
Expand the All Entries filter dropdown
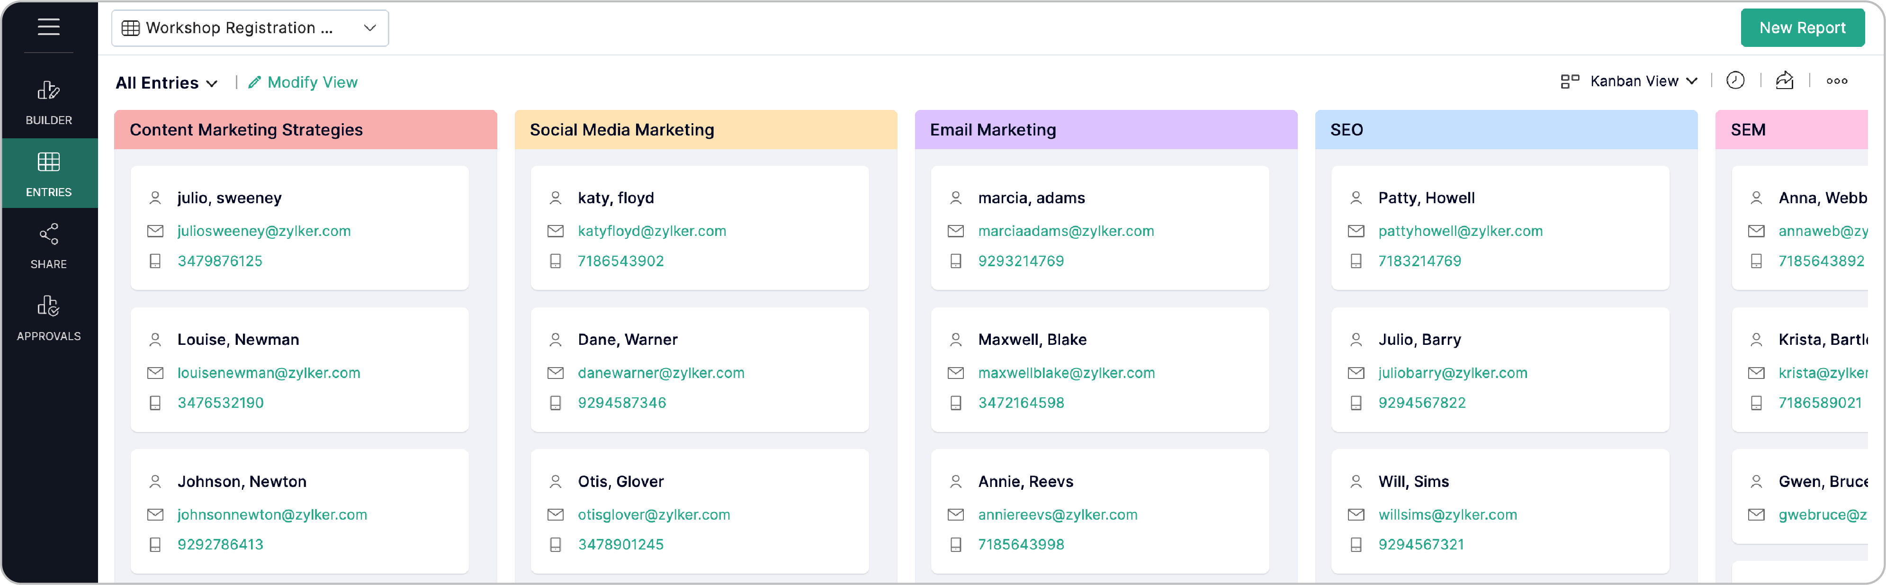click(x=167, y=83)
